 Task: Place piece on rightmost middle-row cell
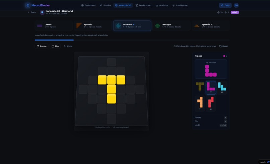(x=140, y=89)
